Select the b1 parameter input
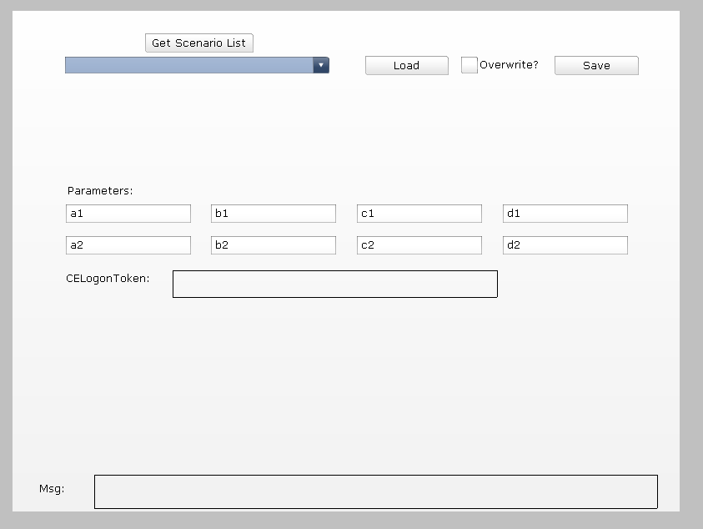The width and height of the screenshot is (703, 529). [274, 214]
